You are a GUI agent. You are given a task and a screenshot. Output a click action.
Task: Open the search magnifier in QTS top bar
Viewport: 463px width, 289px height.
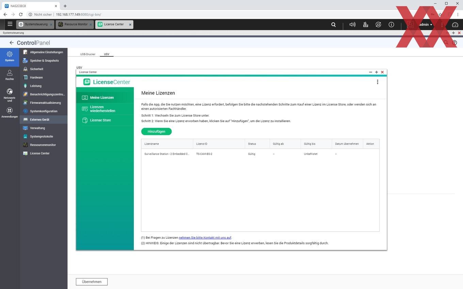coord(334,24)
